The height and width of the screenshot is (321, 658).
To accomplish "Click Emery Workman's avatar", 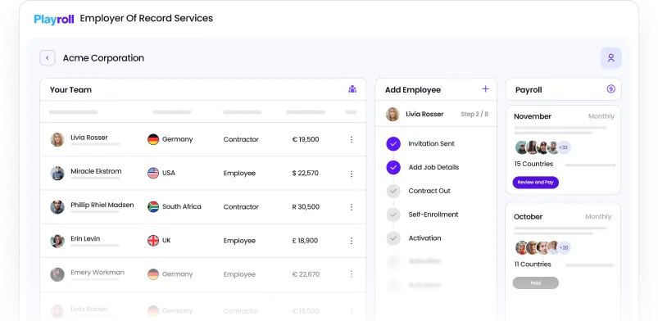I will click(x=57, y=274).
